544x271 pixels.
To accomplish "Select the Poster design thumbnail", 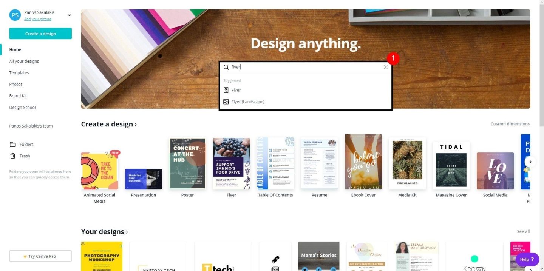I will pos(187,163).
